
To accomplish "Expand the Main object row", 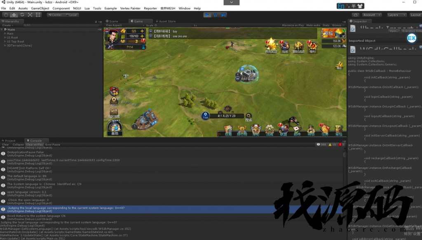I will [5, 34].
